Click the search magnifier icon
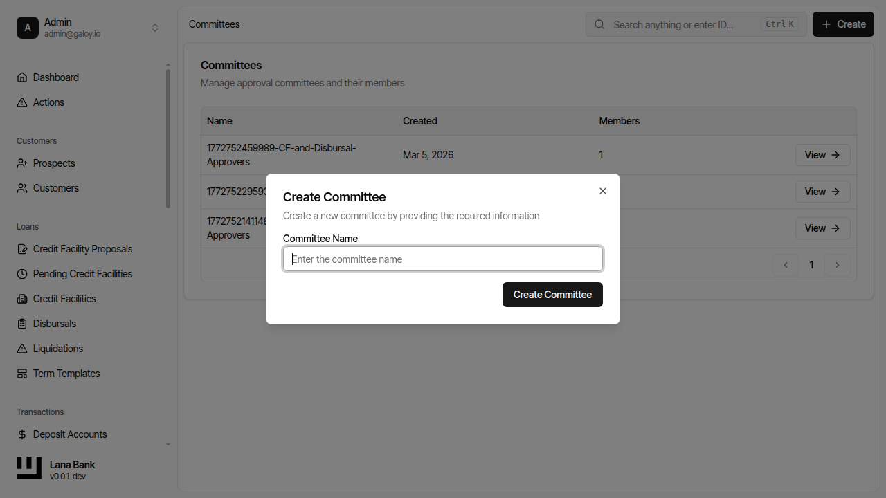Image resolution: width=886 pixels, height=498 pixels. [599, 24]
